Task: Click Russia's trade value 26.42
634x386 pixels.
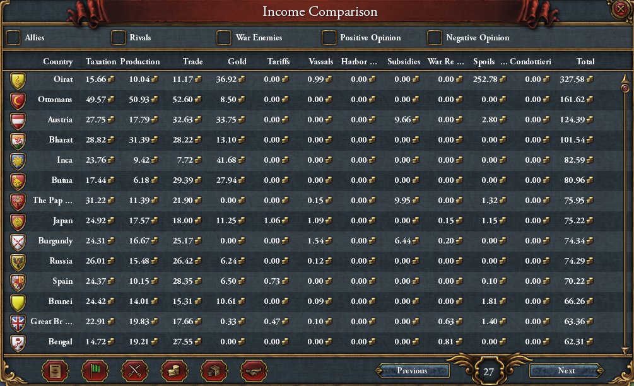Action: (x=183, y=261)
